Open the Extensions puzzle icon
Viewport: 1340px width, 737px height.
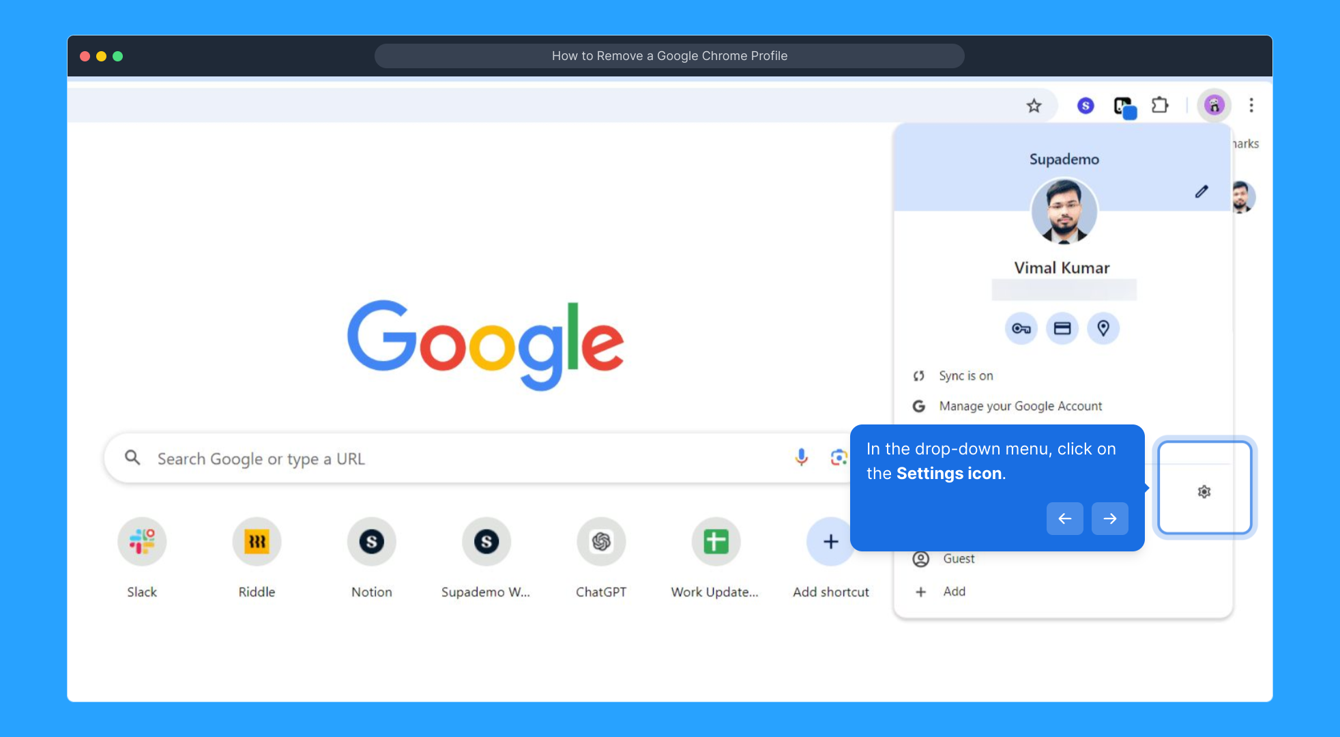pyautogui.click(x=1160, y=106)
